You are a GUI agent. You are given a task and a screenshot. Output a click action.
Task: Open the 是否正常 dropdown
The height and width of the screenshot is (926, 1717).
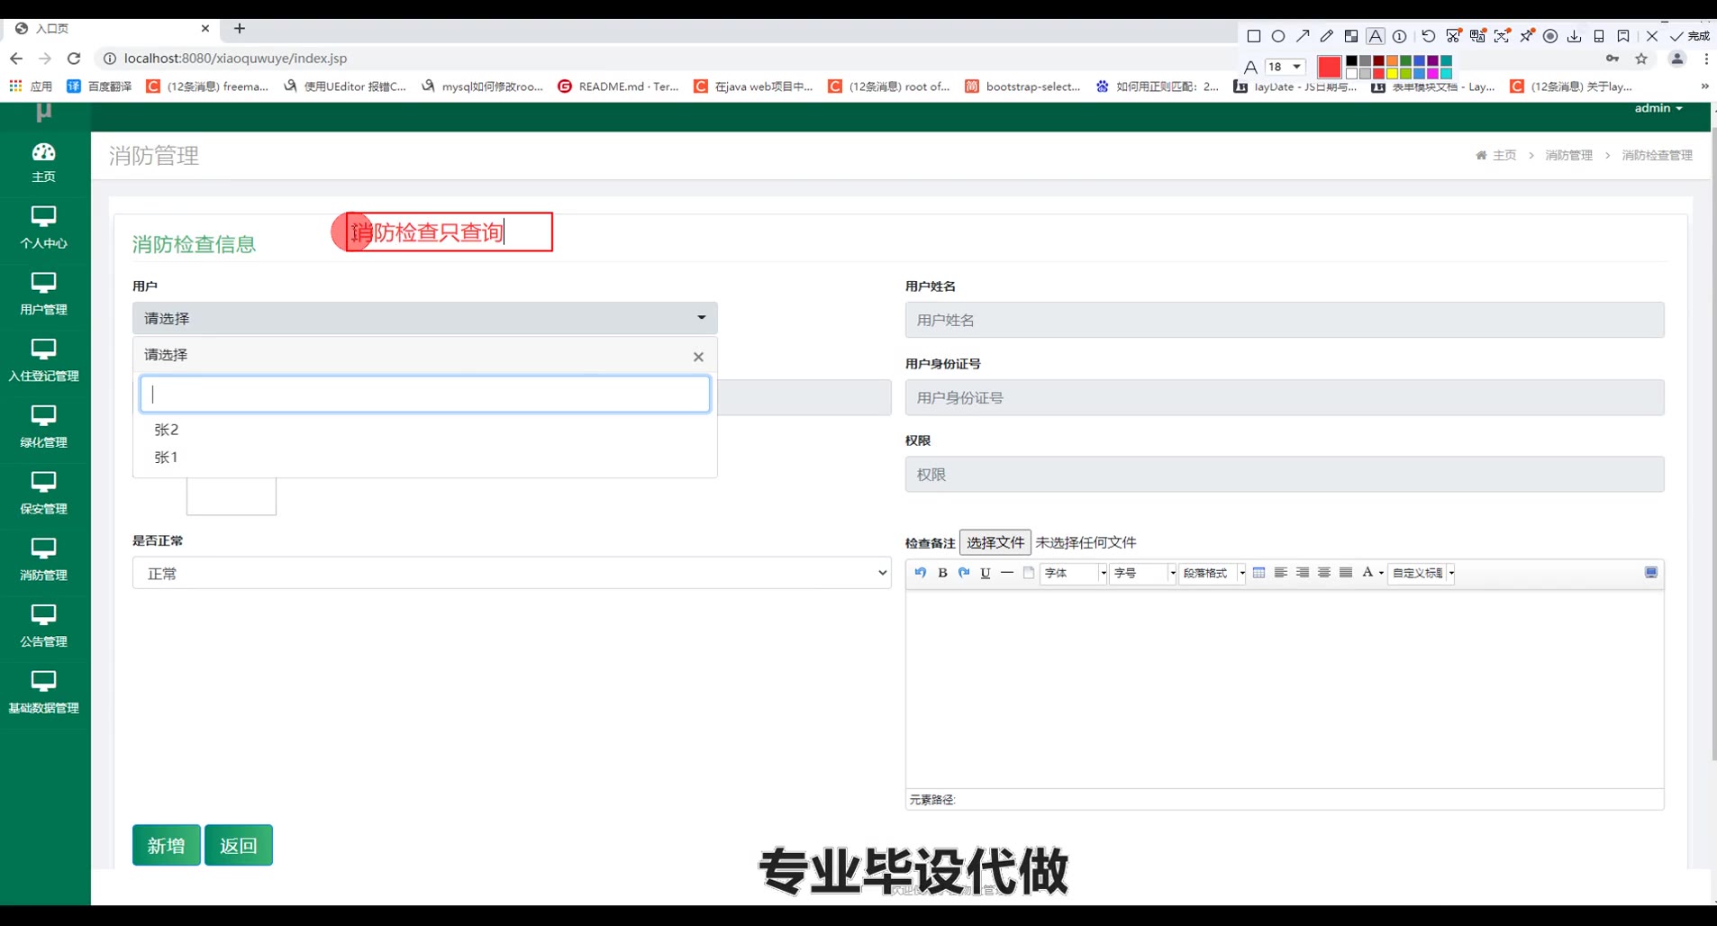click(512, 573)
